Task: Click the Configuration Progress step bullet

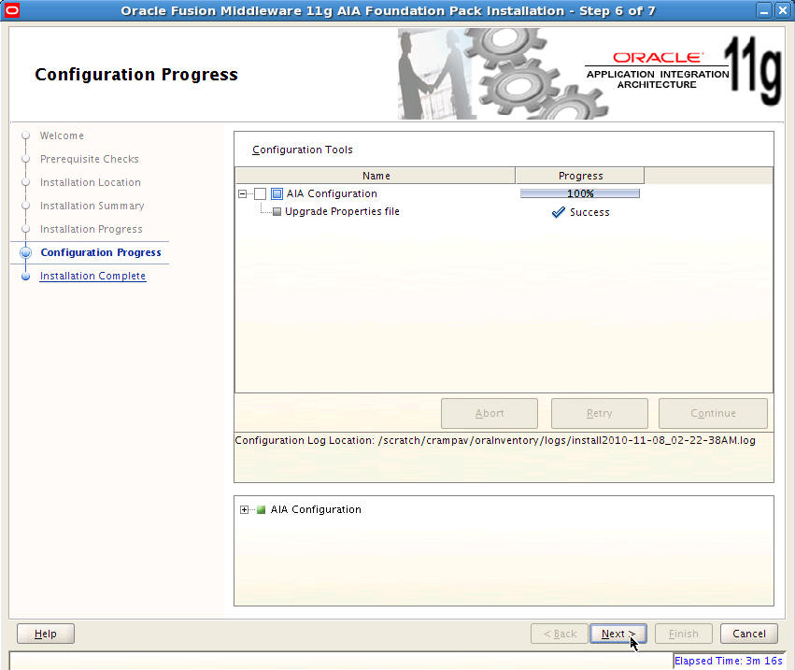Action: 25,252
